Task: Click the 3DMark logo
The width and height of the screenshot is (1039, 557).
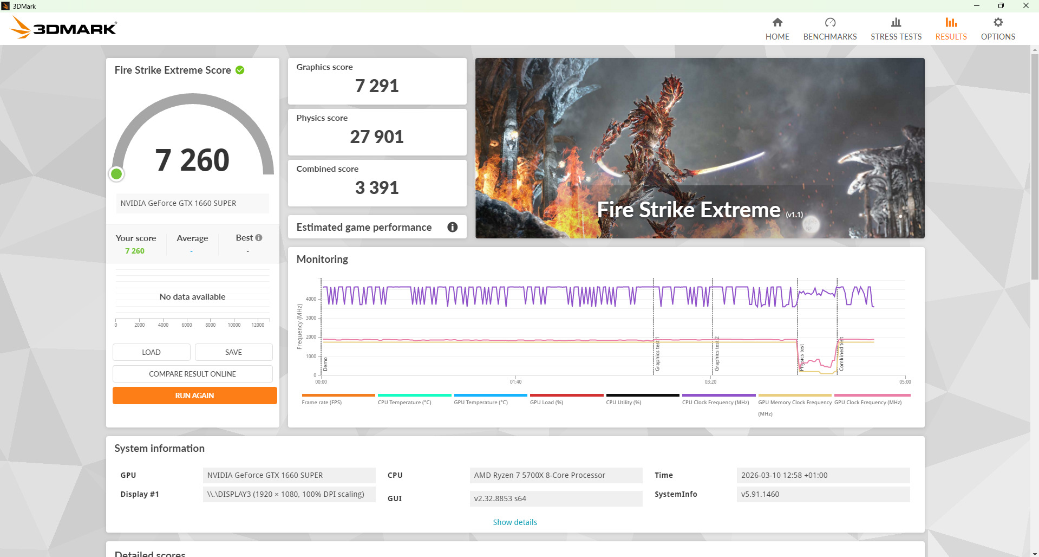Action: tap(64, 27)
